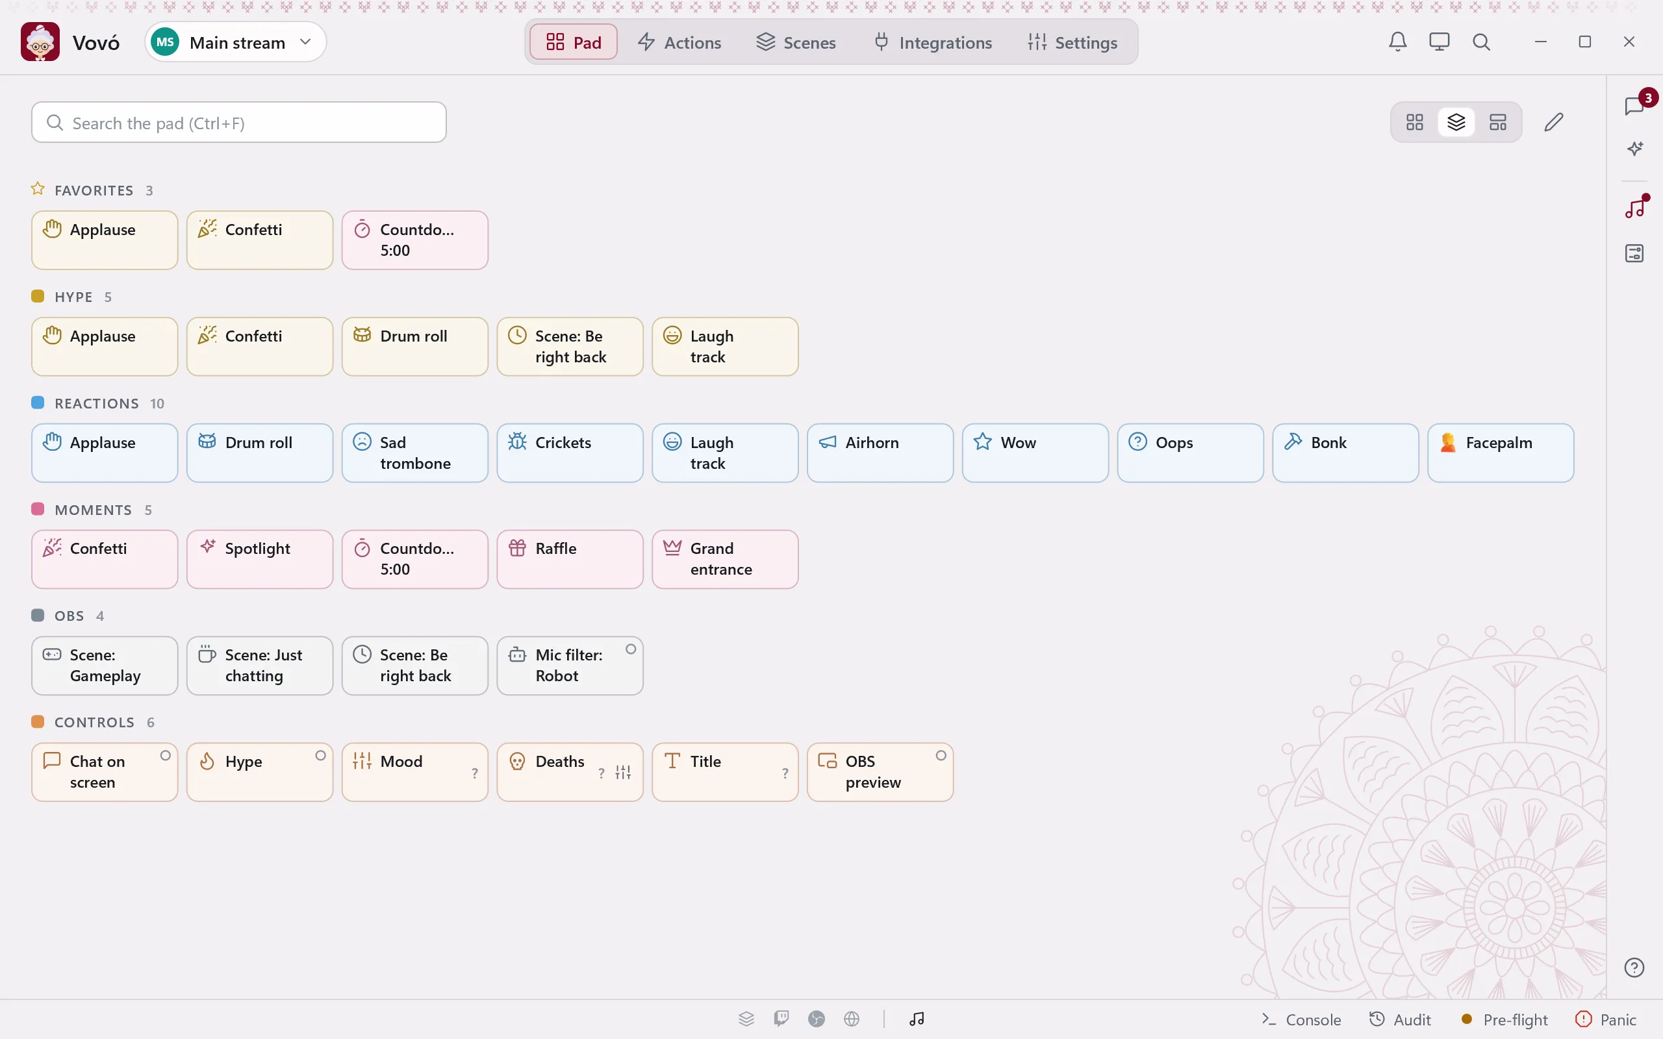Open the Integrations tab

933,42
